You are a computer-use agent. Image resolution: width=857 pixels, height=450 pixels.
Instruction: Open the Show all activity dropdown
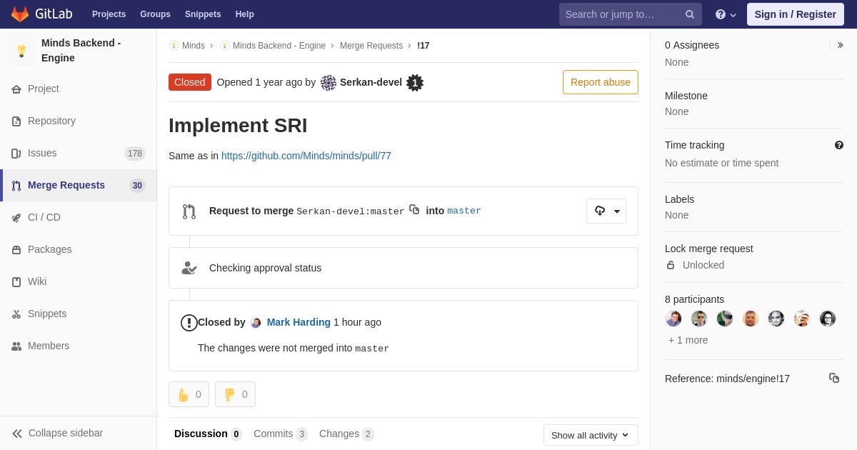coord(591,435)
